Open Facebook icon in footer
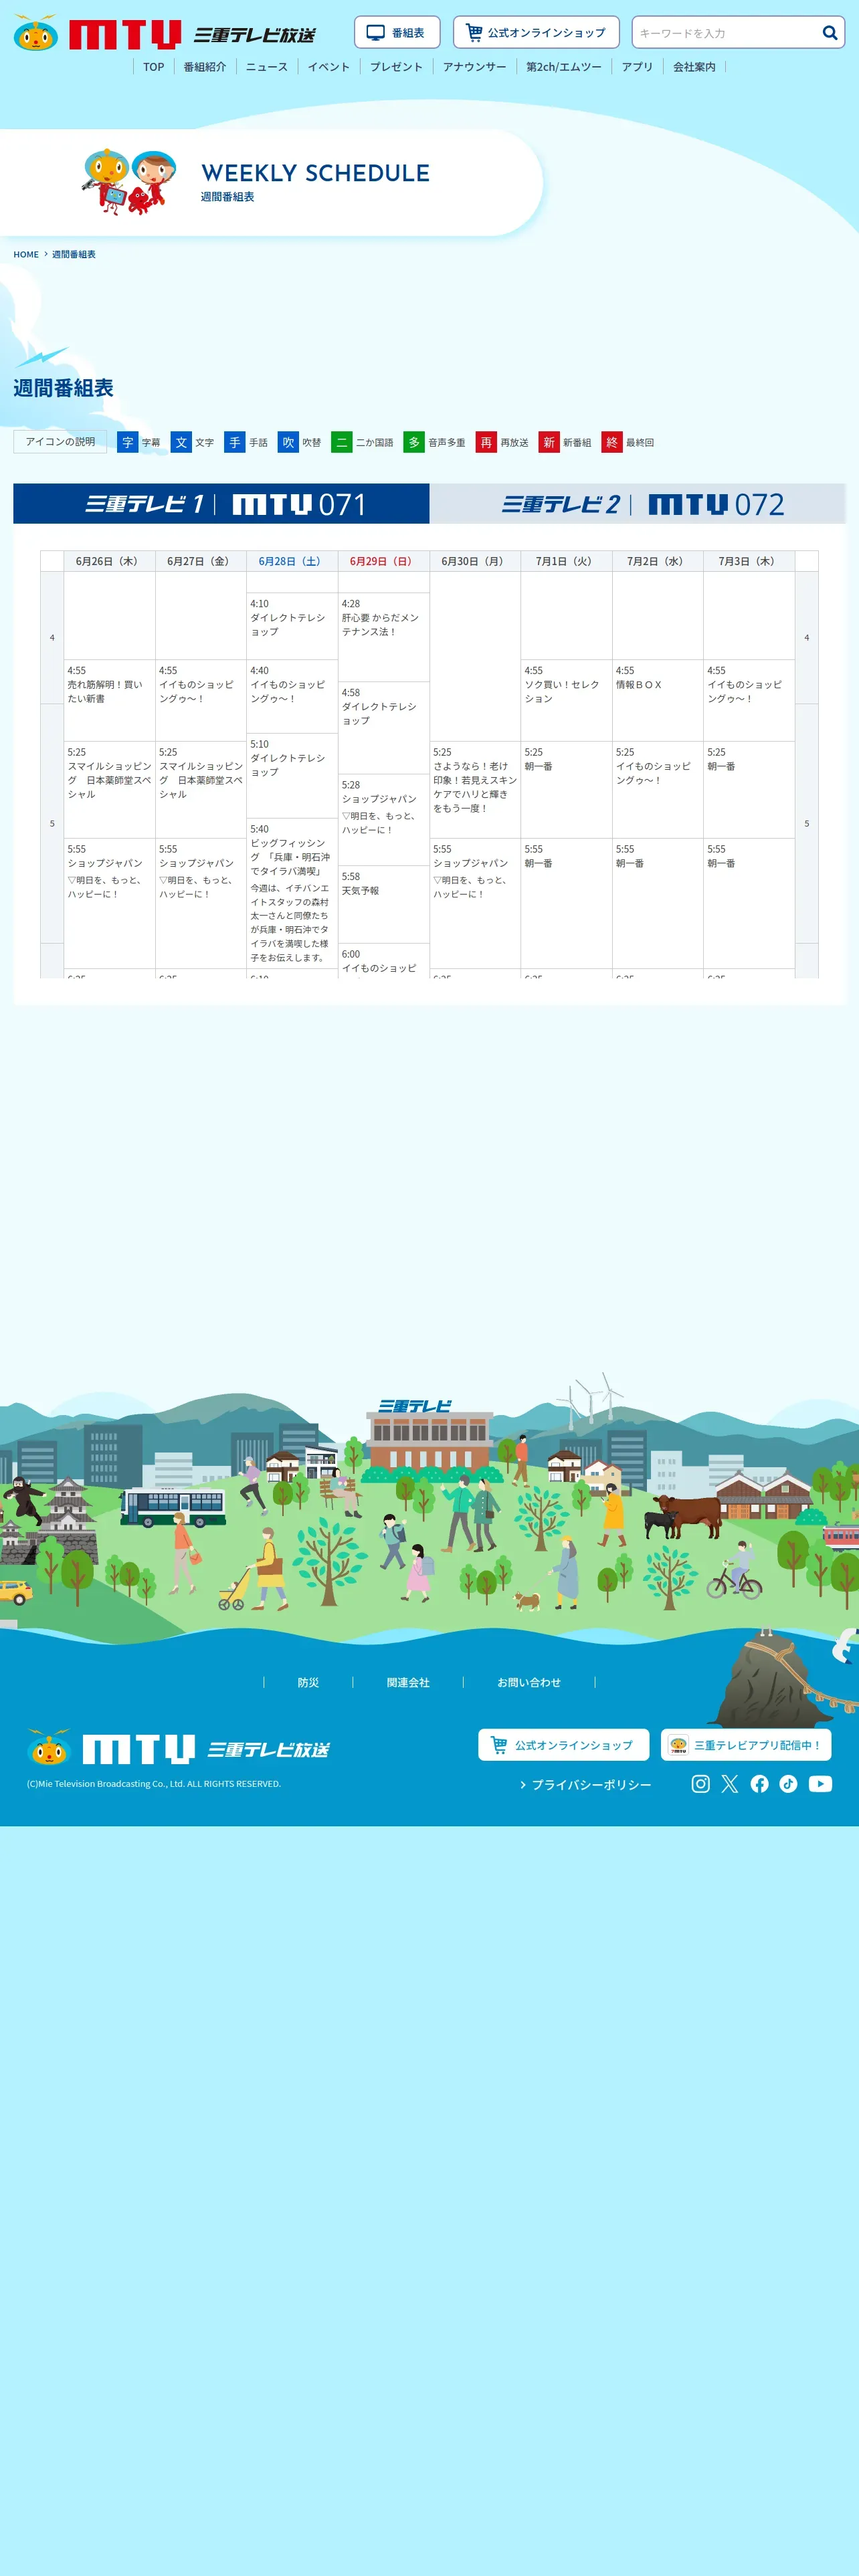Viewport: 859px width, 2576px height. [760, 1784]
